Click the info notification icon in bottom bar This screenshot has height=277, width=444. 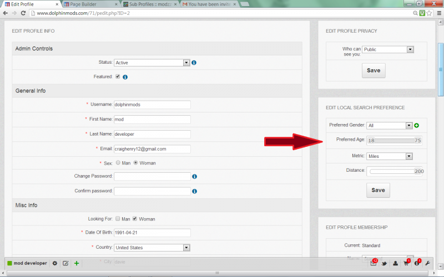[417, 263]
